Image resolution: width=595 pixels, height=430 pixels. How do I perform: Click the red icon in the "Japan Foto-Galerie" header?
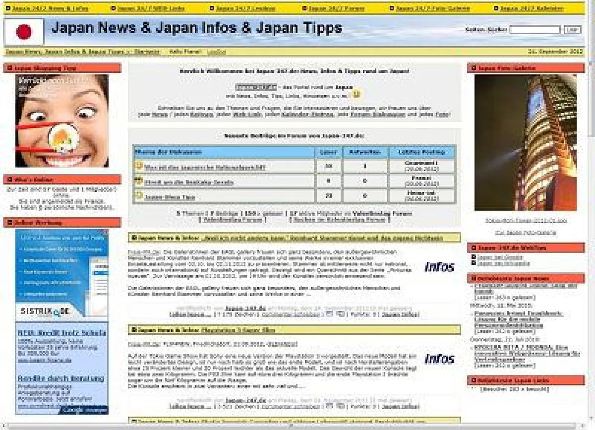(475, 67)
